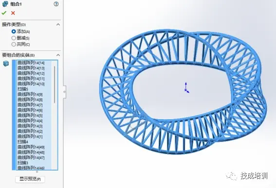Select 曲线阵列14[13] in bodies list
Image resolution: width=276 pixels, height=188 pixels.
point(31,68)
